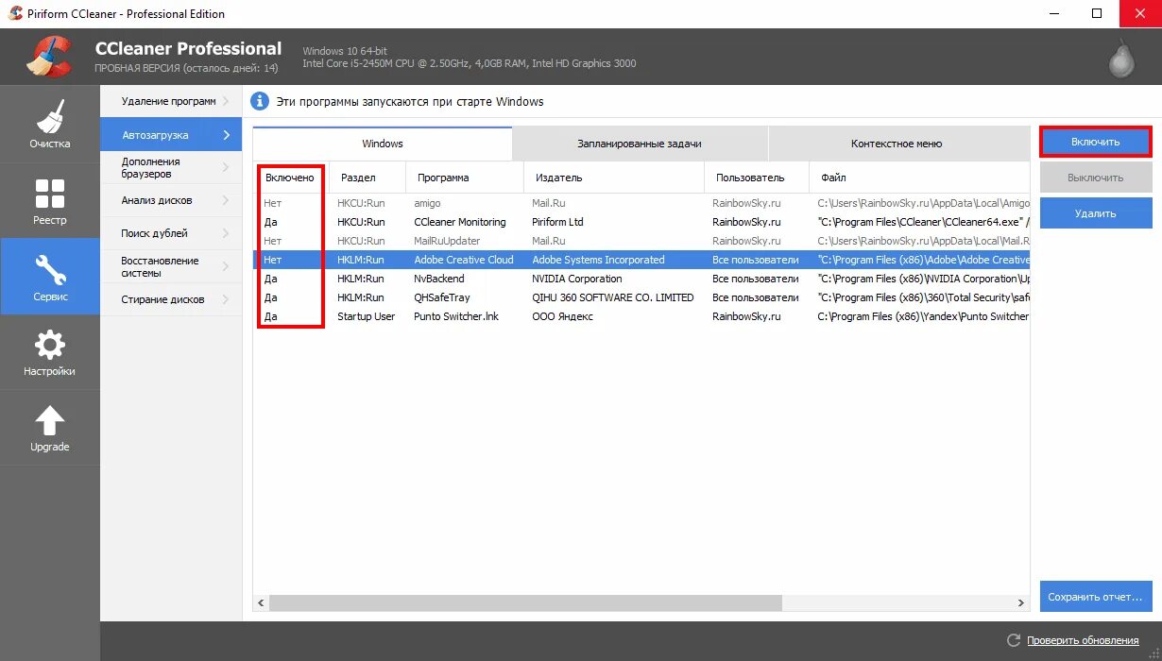Select the NvBackend entry
Viewport: 1162px width, 661px height.
[x=641, y=279]
